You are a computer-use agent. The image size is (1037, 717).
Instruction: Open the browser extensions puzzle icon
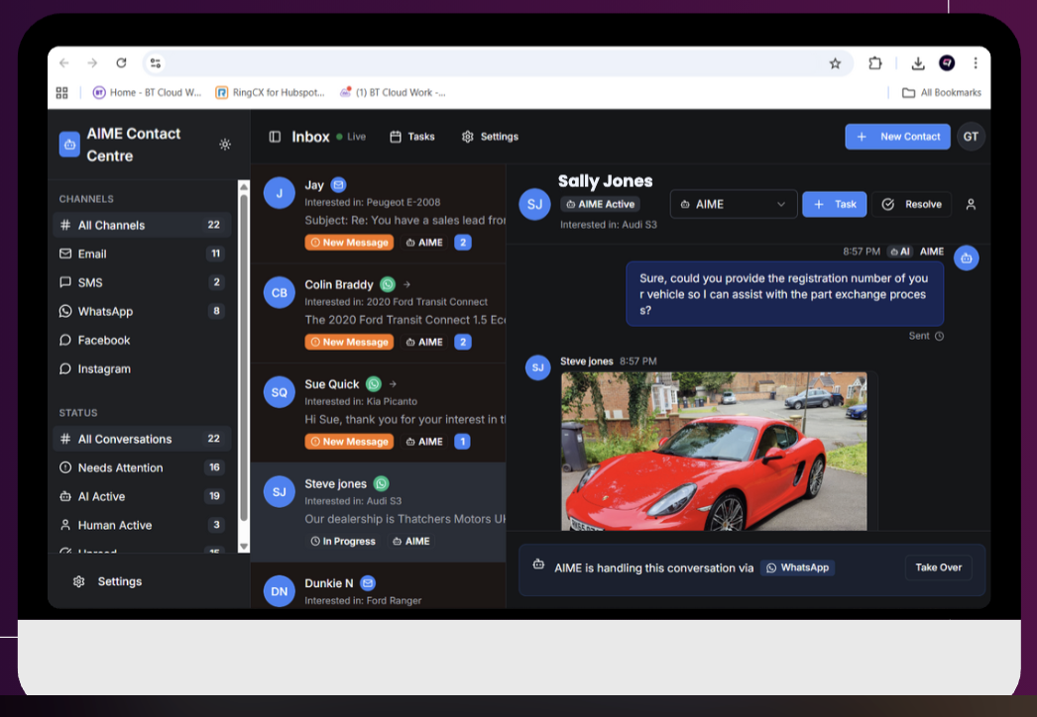[x=875, y=63]
